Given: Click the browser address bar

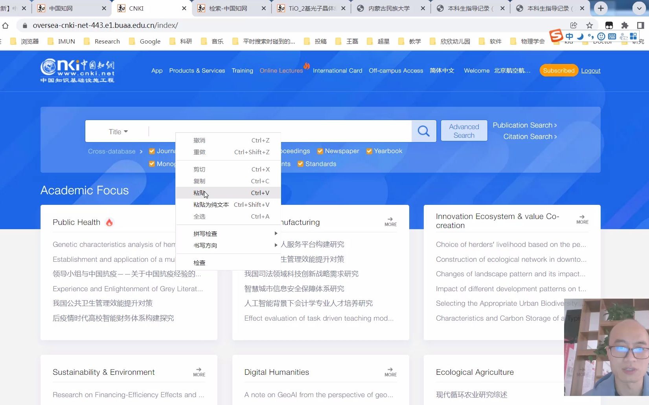Looking at the screenshot, I should [x=291, y=26].
